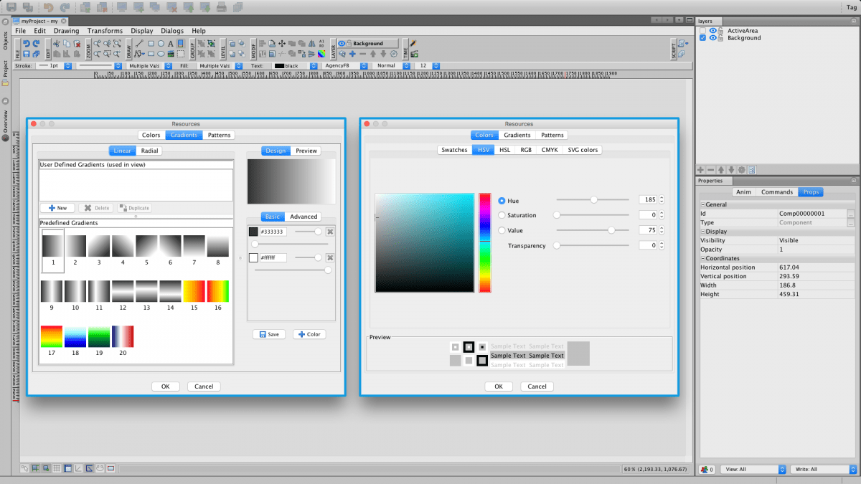861x484 pixels.
Task: Select the Text tool in Draw toolbar
Action: tap(170, 43)
